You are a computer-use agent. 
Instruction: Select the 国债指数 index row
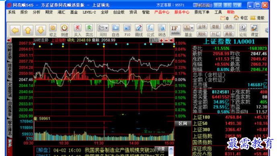click(230, 142)
